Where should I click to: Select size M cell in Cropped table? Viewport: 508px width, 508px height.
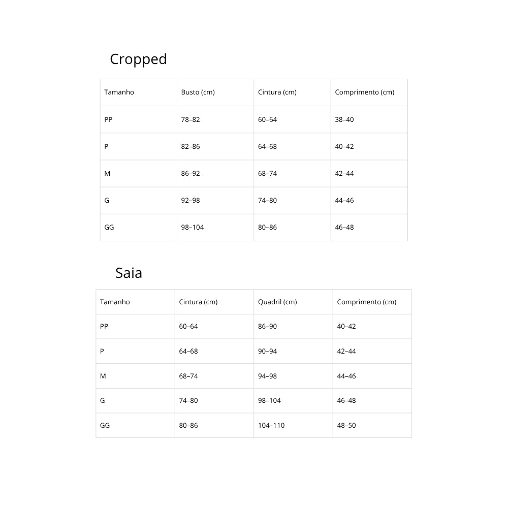tap(107, 174)
